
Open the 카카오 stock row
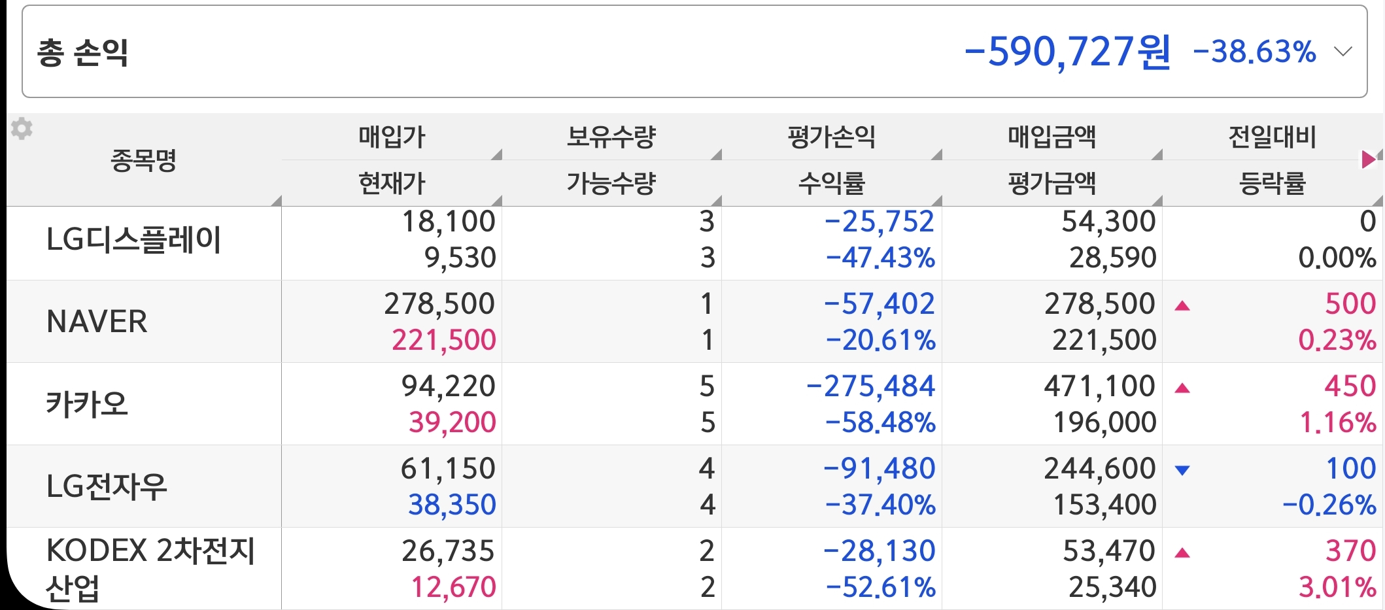tap(695, 404)
